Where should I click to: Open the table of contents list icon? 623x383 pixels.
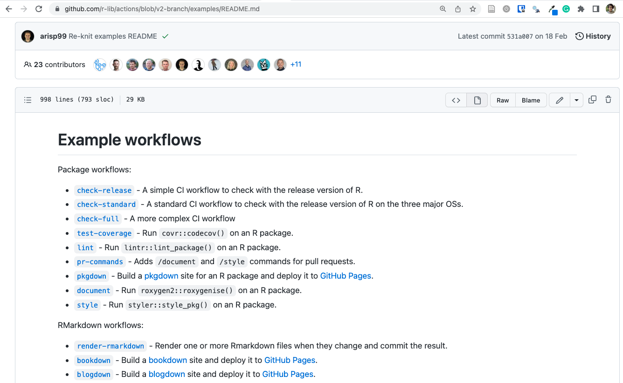28,100
